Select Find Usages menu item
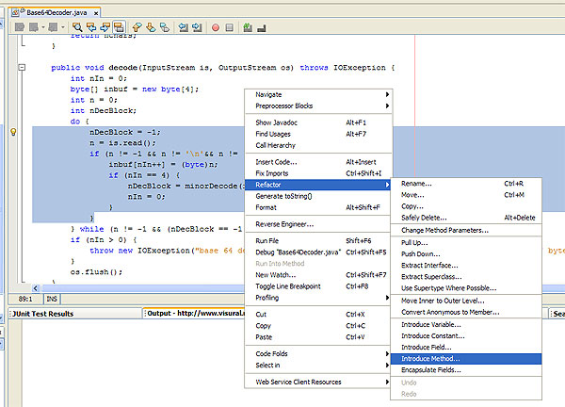This screenshot has height=407, width=565. pos(318,134)
